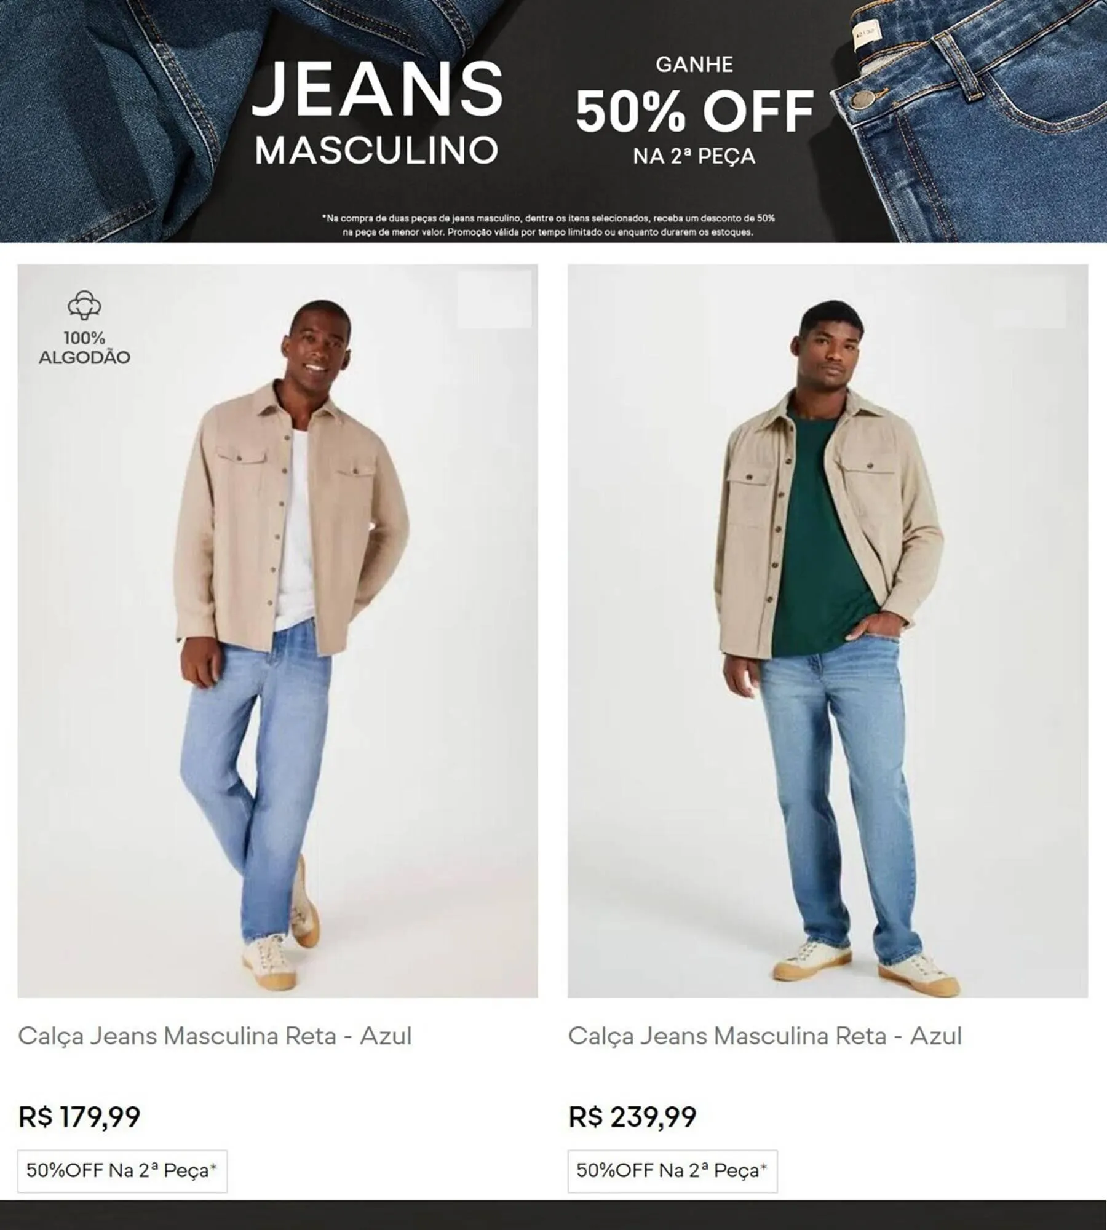The height and width of the screenshot is (1230, 1107).
Task: Click the JEANS MASCULINO banner heading
Action: click(x=377, y=114)
